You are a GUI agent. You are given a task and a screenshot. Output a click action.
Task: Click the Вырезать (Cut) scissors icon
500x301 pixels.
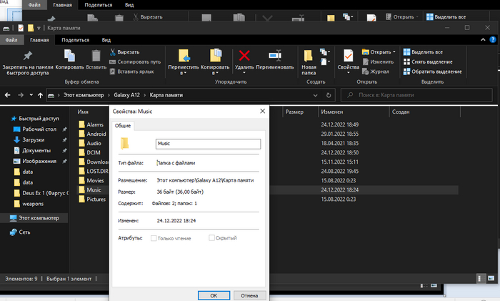click(x=113, y=52)
